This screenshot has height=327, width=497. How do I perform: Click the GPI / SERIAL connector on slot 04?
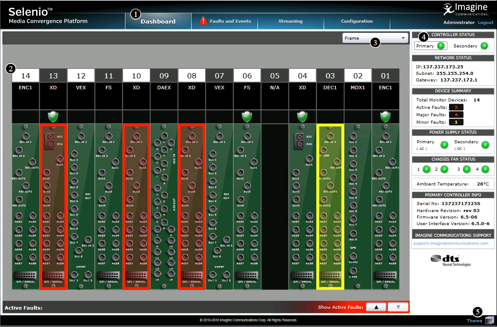(302, 275)
